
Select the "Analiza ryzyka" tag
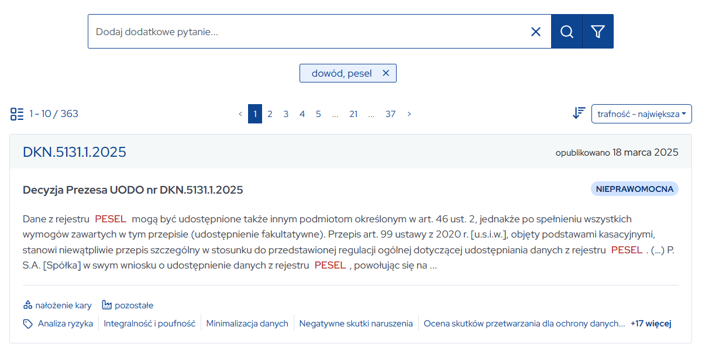point(65,324)
